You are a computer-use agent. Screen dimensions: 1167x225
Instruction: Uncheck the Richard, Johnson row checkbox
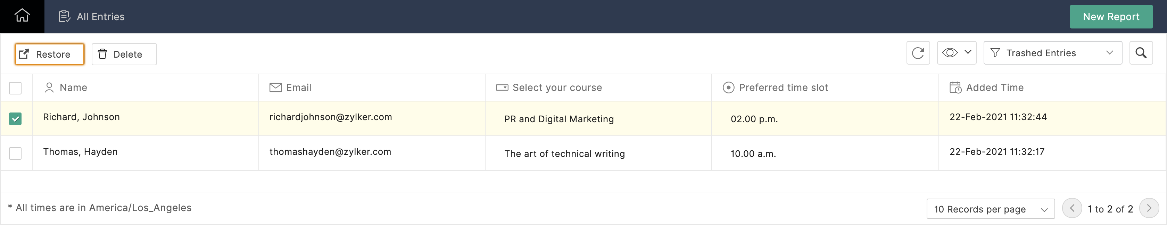(15, 119)
